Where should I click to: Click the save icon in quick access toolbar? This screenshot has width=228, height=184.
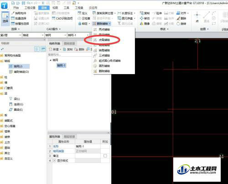pos(23,3)
